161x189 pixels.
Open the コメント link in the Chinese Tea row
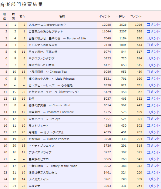(x=153, y=72)
